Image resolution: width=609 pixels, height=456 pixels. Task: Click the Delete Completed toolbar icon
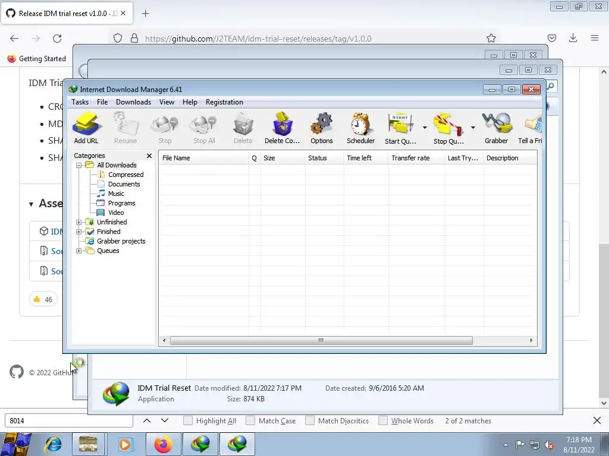coord(282,128)
